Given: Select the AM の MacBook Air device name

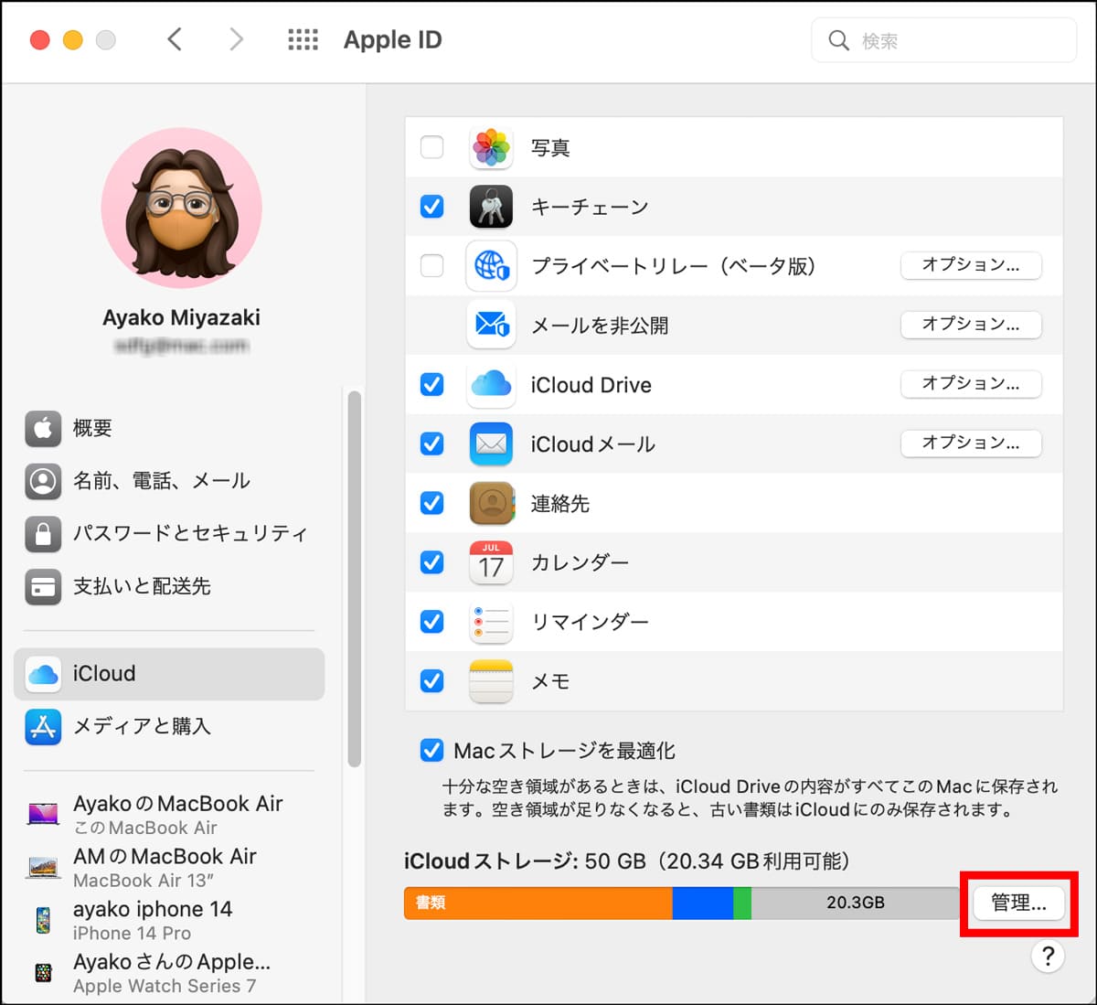Looking at the screenshot, I should (x=165, y=857).
